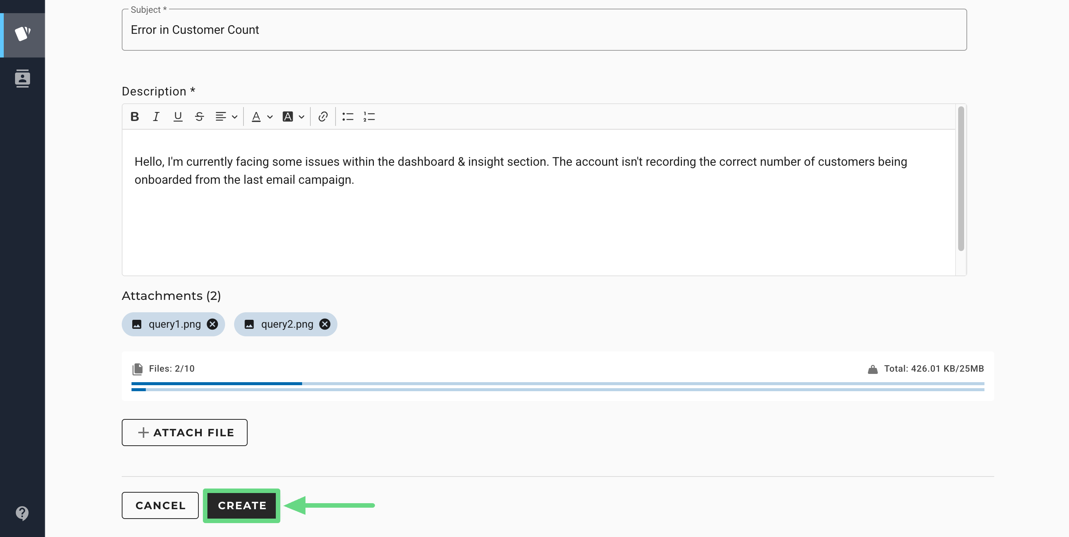Click the description editor scrollbar
This screenshot has width=1069, height=537.
961,178
